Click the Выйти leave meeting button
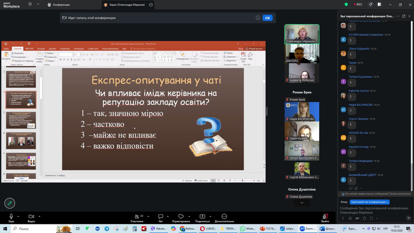The height and width of the screenshot is (233, 414). (325, 218)
